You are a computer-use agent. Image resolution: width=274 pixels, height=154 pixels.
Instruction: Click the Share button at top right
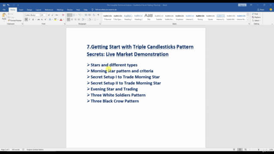click(x=261, y=10)
